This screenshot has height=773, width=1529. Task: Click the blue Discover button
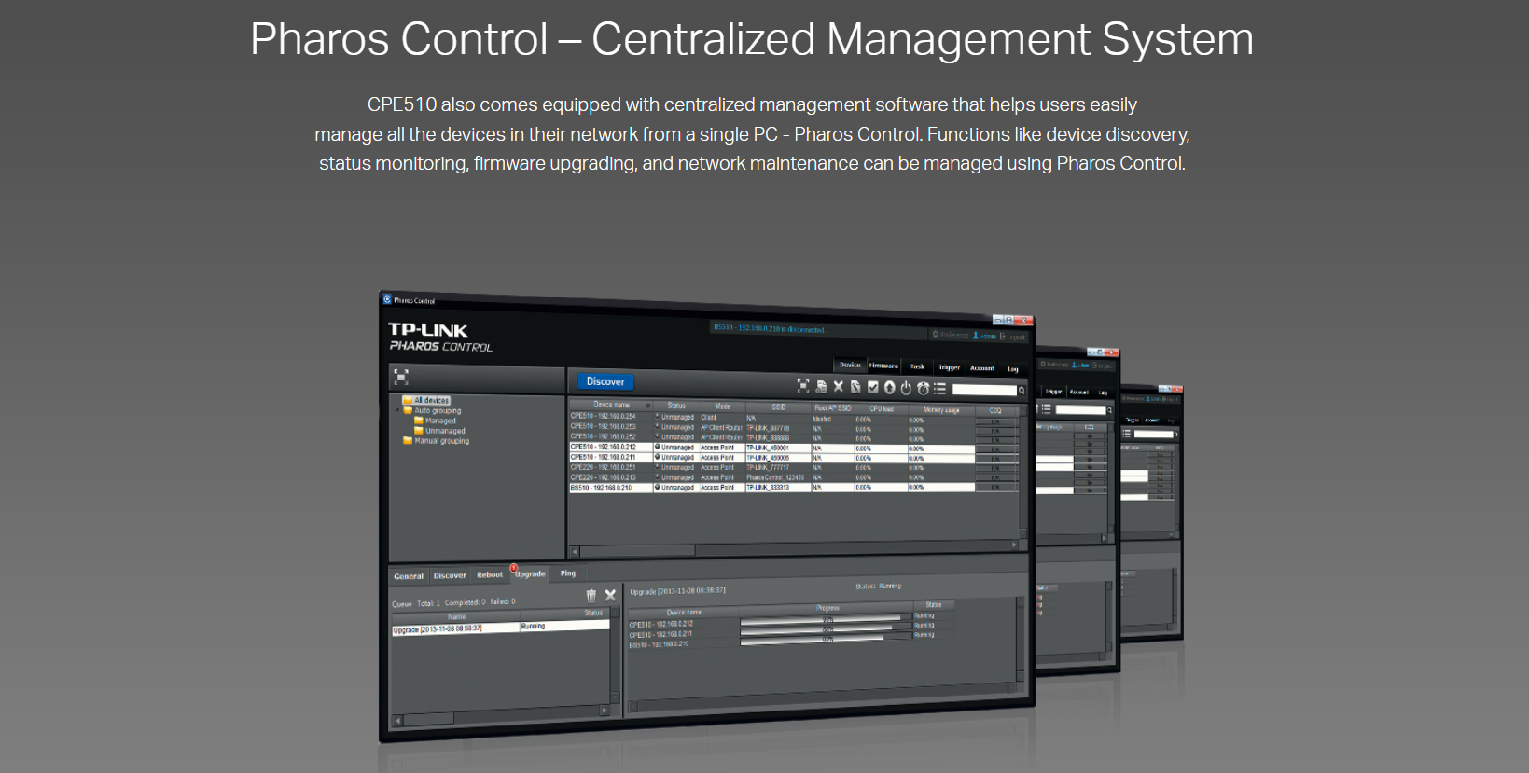(605, 381)
